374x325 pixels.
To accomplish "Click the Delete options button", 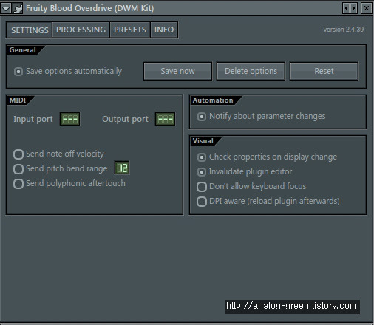I will click(x=251, y=71).
